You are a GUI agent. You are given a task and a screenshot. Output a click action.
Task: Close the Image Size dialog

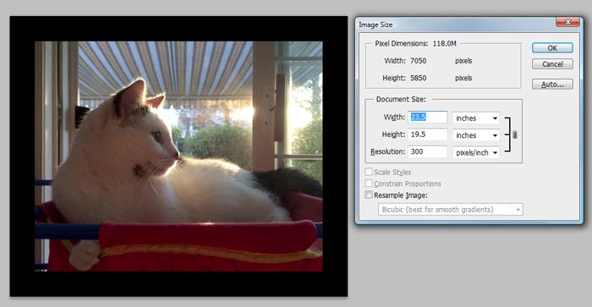pyautogui.click(x=567, y=22)
